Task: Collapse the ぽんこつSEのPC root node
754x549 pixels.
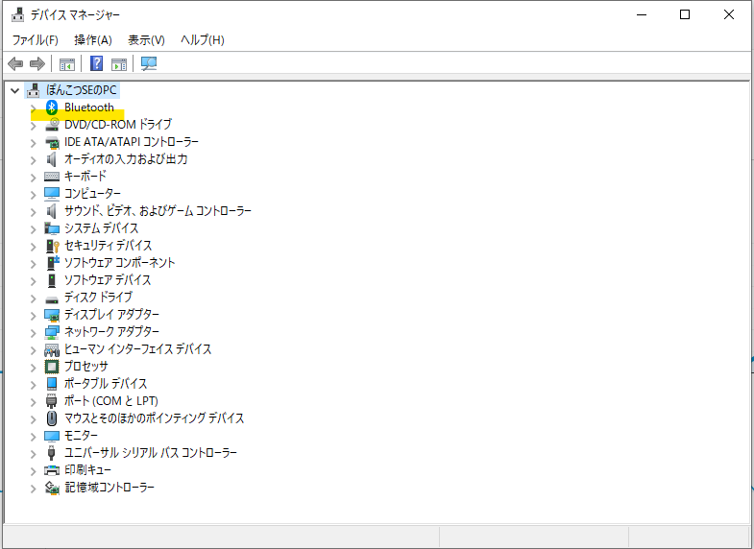Action: click(x=15, y=90)
